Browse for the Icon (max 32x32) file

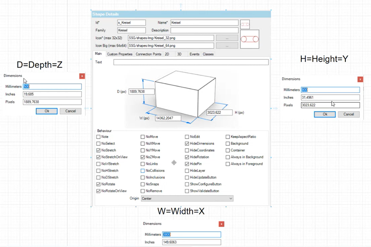[227, 38]
